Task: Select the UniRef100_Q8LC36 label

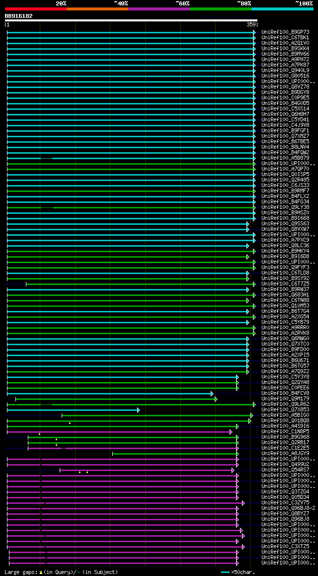Action: tap(285, 245)
